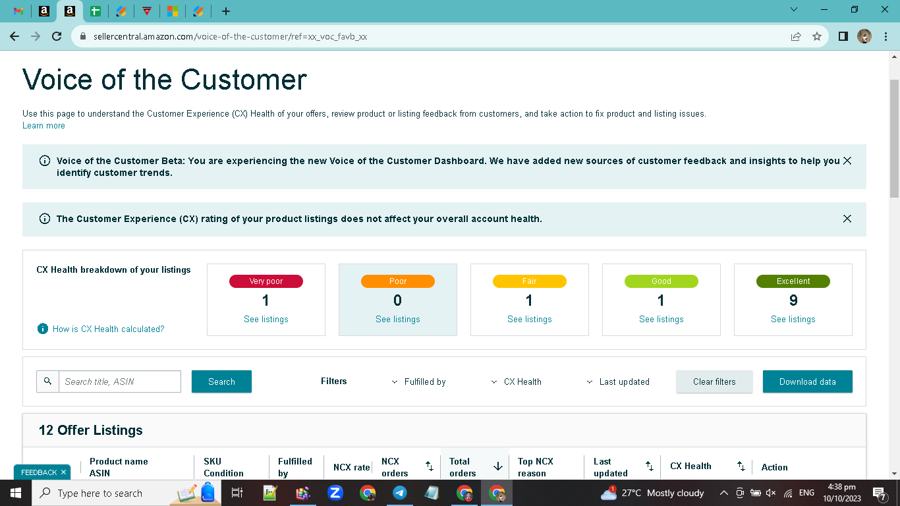Switch to the first Amazon tab
The width and height of the screenshot is (900, 506).
tap(44, 11)
